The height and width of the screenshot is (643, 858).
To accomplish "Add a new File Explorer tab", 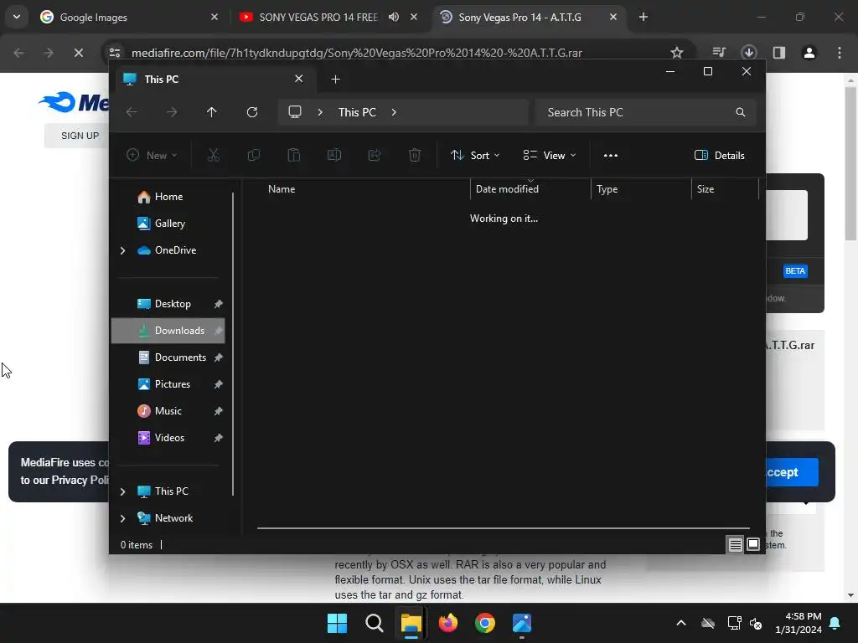I will (335, 80).
